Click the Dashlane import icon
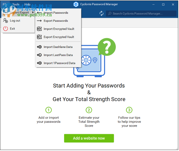179x151 pixels. click(39, 47)
